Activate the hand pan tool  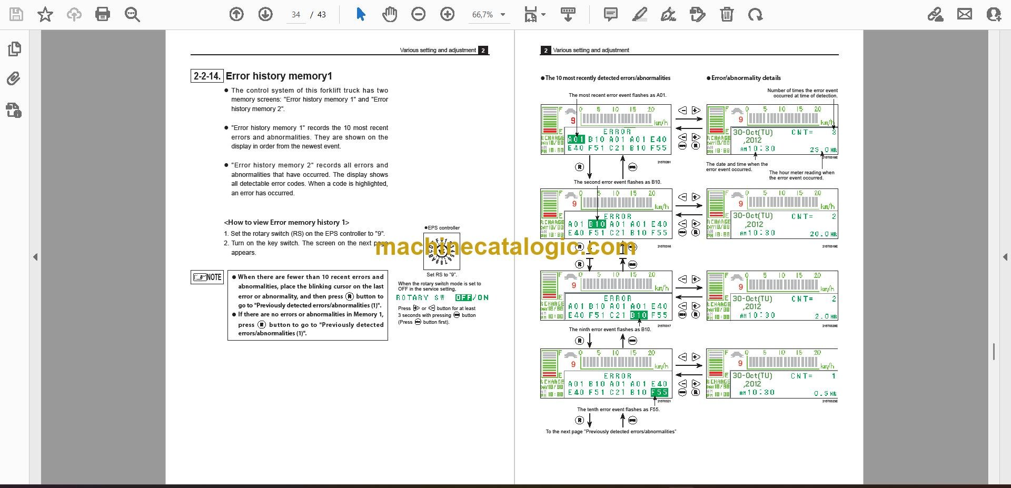pos(390,14)
